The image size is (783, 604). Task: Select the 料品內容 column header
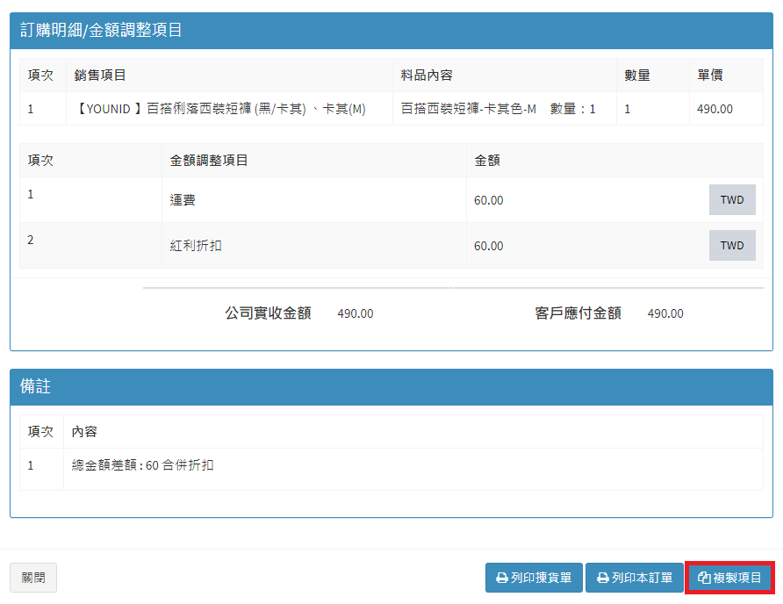tap(427, 75)
